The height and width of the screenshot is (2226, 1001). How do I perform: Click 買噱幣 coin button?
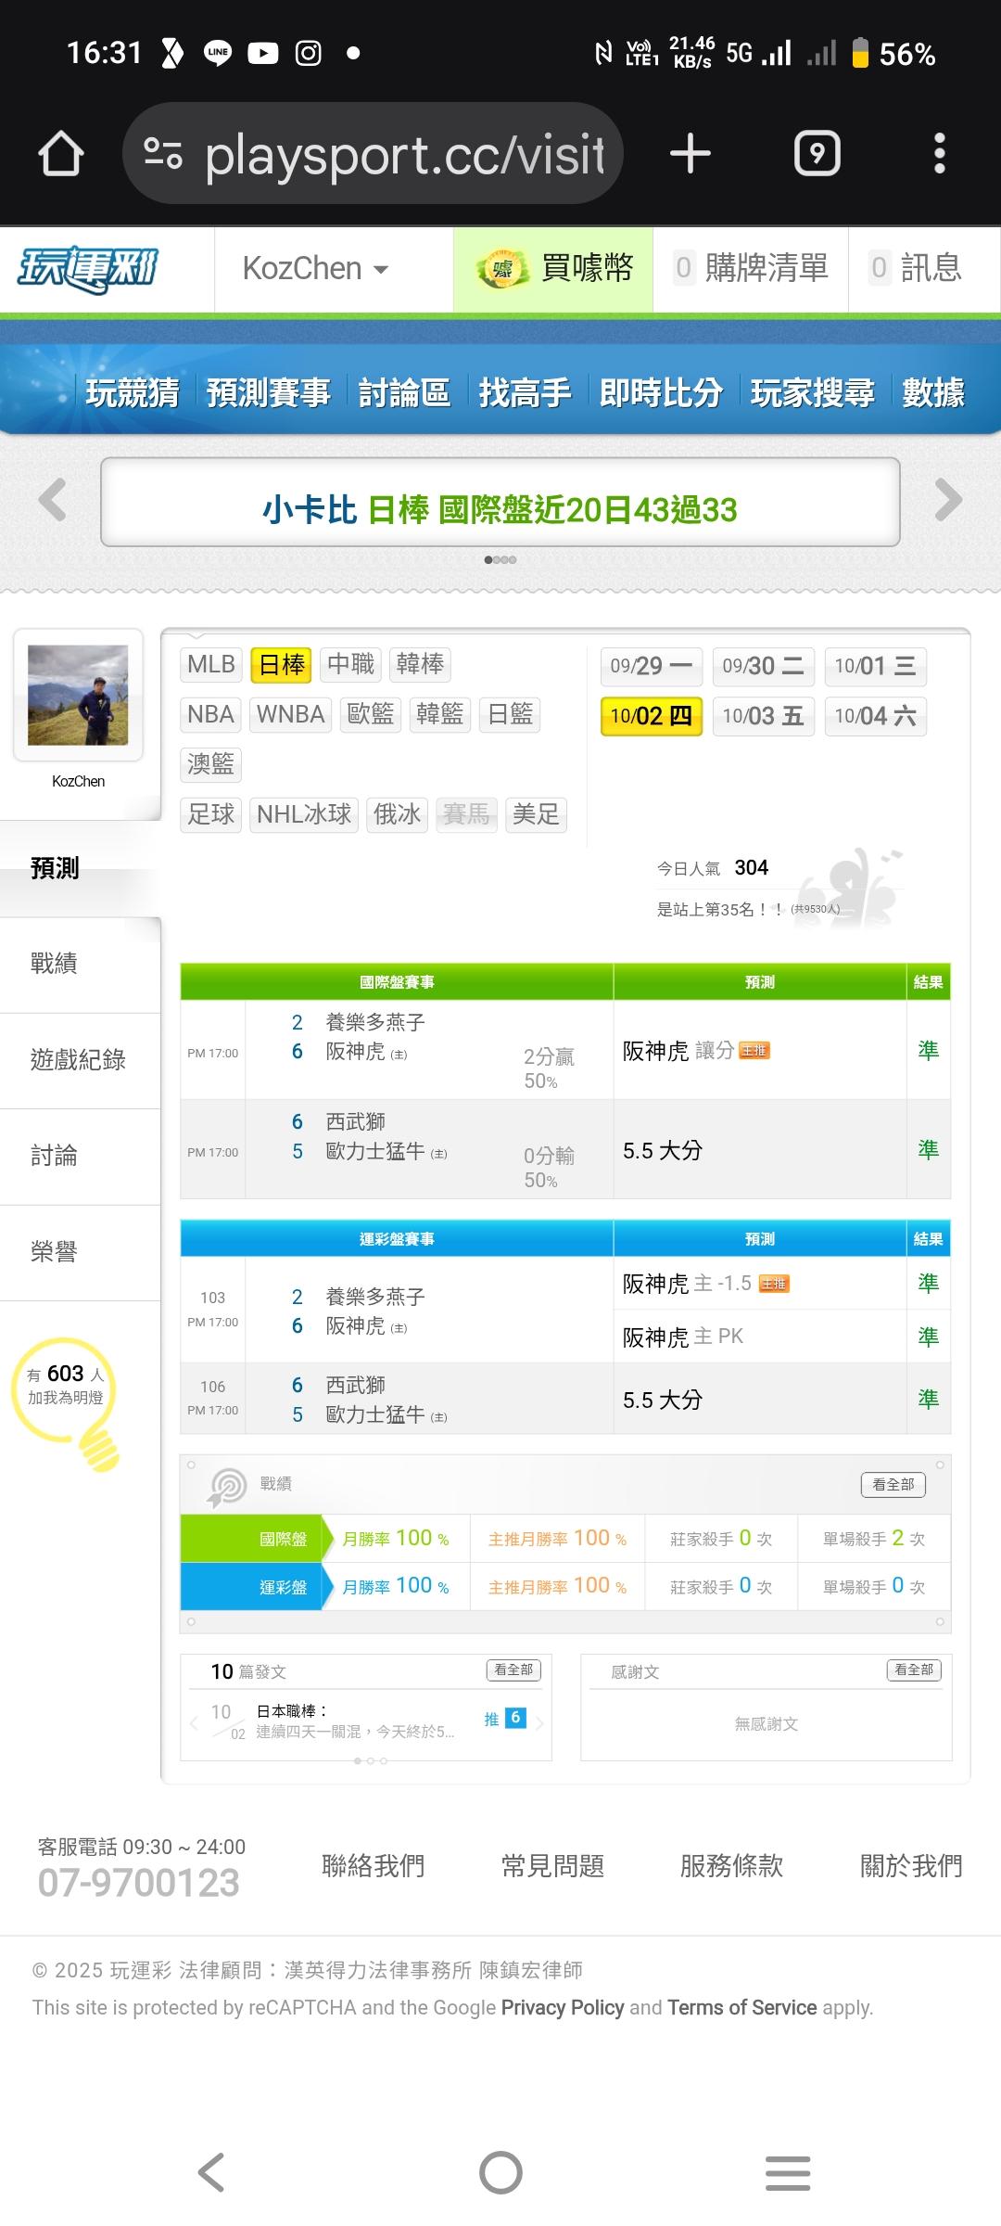click(x=553, y=269)
